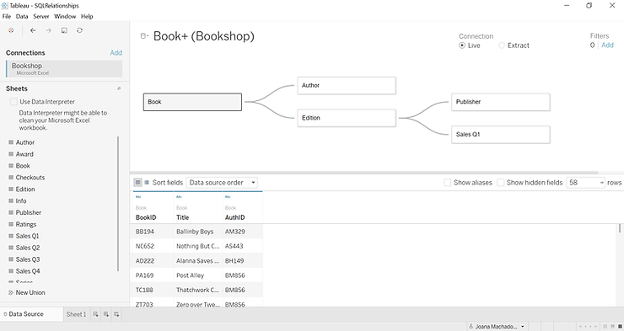Switch to metadata list view icon
Image resolution: width=624 pixels, height=331 pixels.
coord(147,183)
